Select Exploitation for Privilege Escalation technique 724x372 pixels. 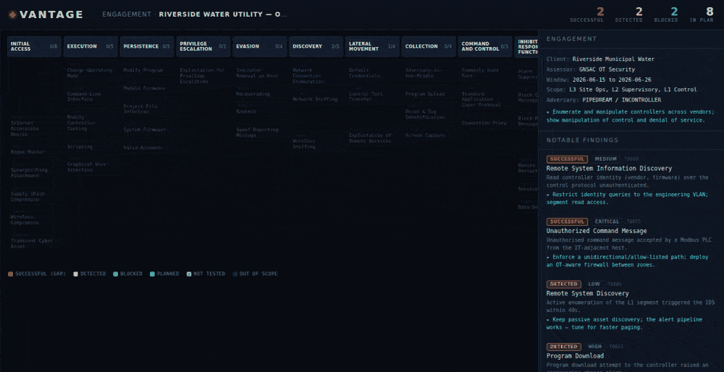tap(203, 76)
